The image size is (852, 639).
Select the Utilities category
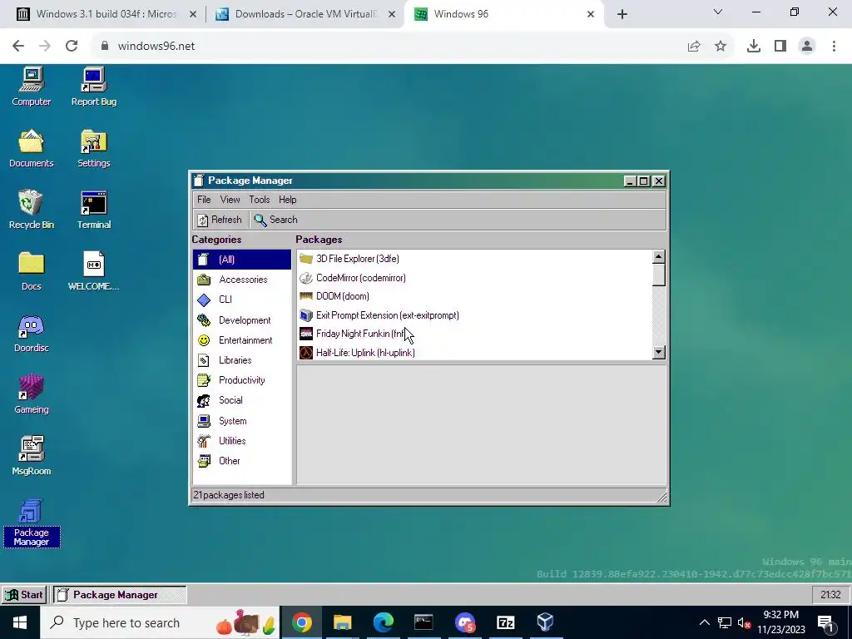pos(242,441)
